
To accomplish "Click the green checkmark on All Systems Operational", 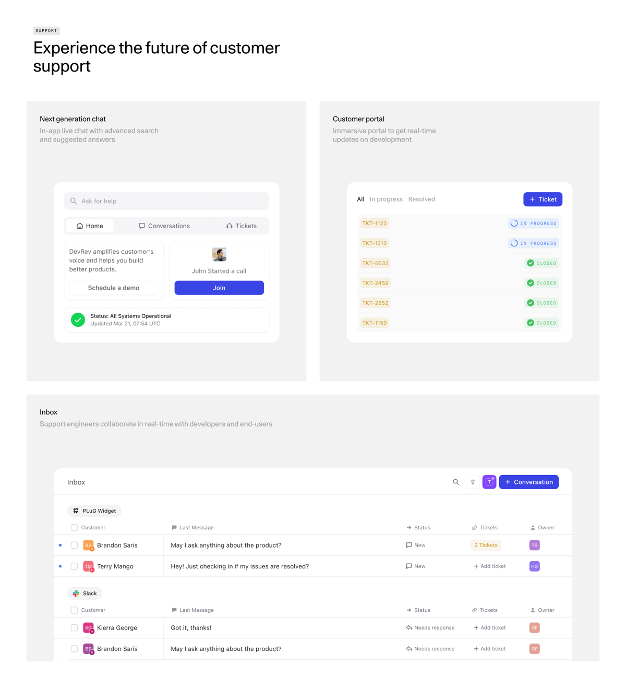I will coord(78,319).
